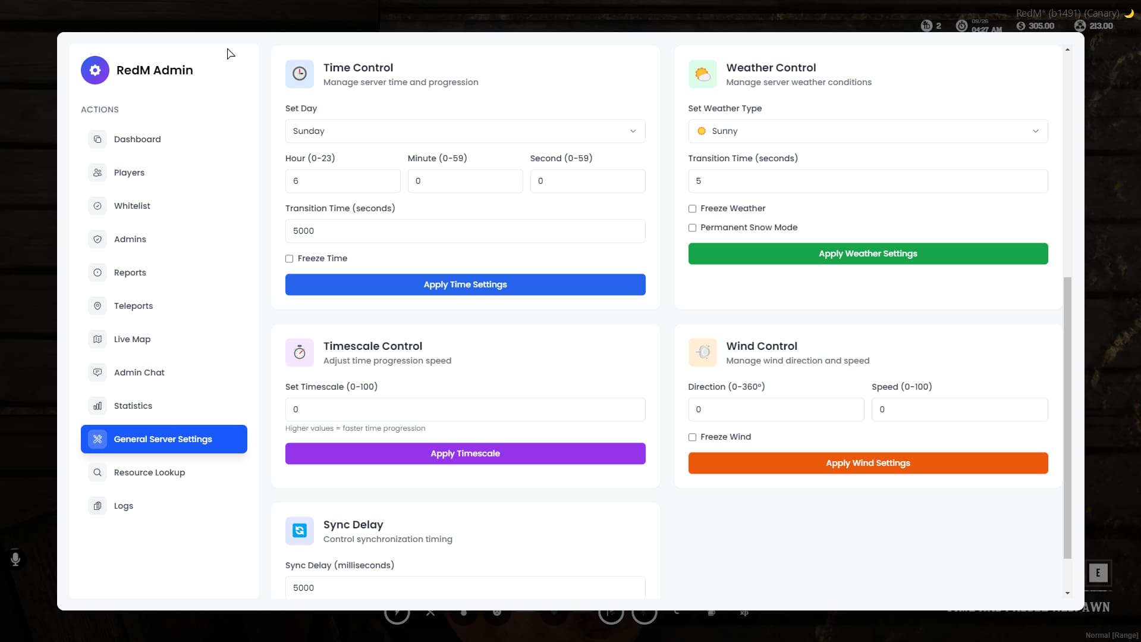
Task: Click the Statistics bar chart icon
Action: [98, 406]
